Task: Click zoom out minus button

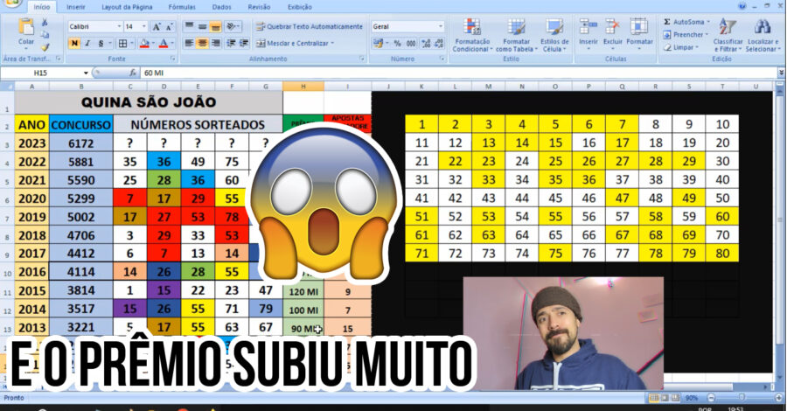Action: click(x=711, y=398)
